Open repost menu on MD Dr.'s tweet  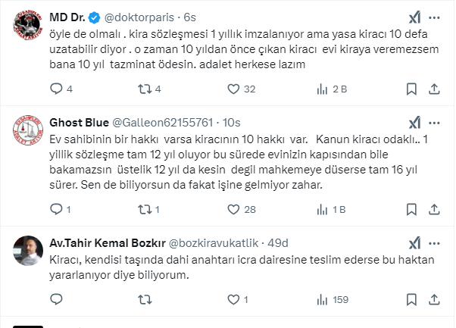[x=142, y=89]
